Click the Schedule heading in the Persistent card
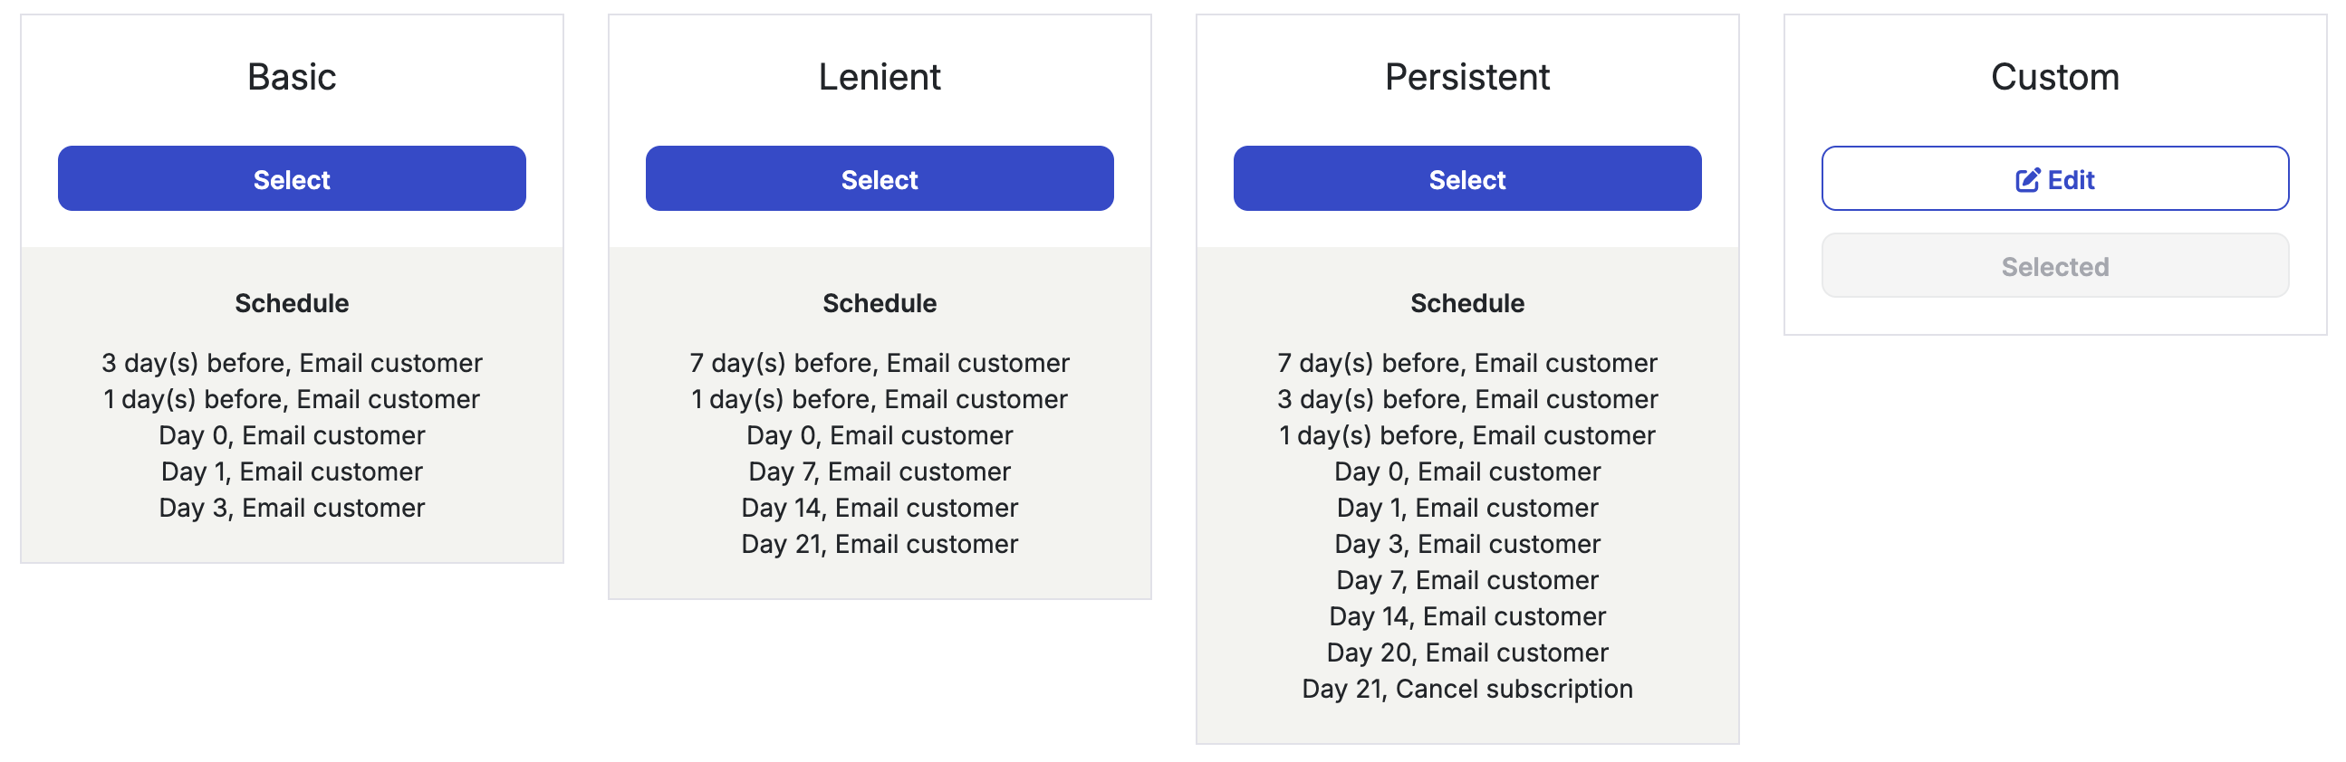Screen dimensions: 2346x762 pyautogui.click(x=1466, y=303)
